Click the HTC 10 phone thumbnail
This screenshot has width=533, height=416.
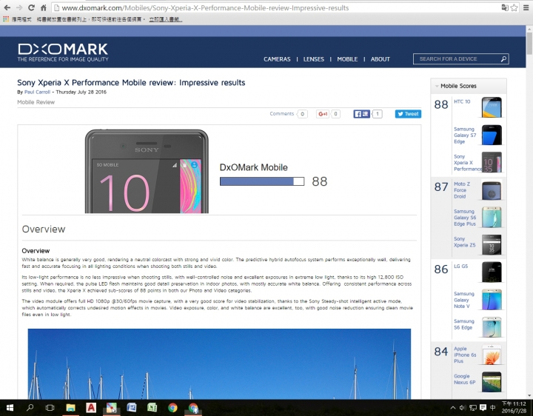[492, 107]
